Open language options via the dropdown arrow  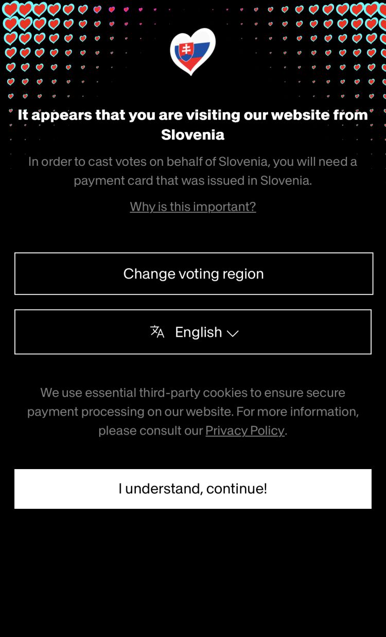pos(232,333)
